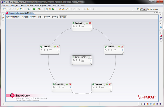Collapse the Overload node via green circle
This screenshot has width=164, height=107.
(x=74, y=23)
